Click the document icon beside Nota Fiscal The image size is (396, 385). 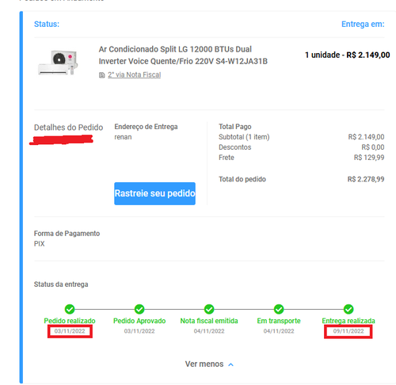click(x=102, y=75)
